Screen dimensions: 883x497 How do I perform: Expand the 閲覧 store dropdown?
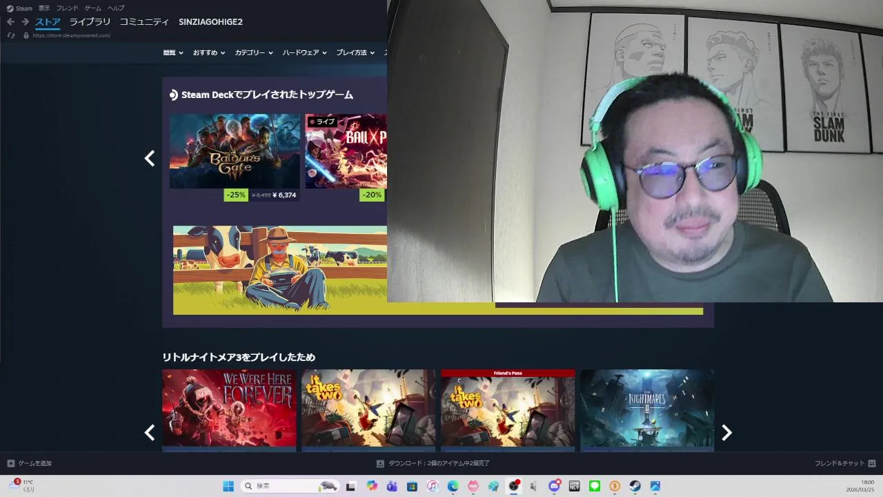(x=173, y=52)
